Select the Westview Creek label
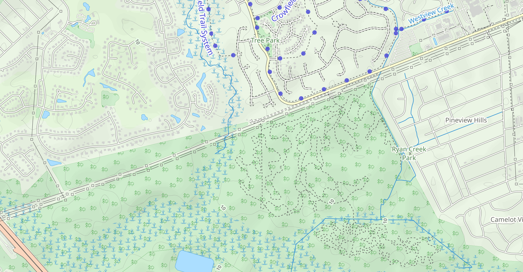 (431, 14)
